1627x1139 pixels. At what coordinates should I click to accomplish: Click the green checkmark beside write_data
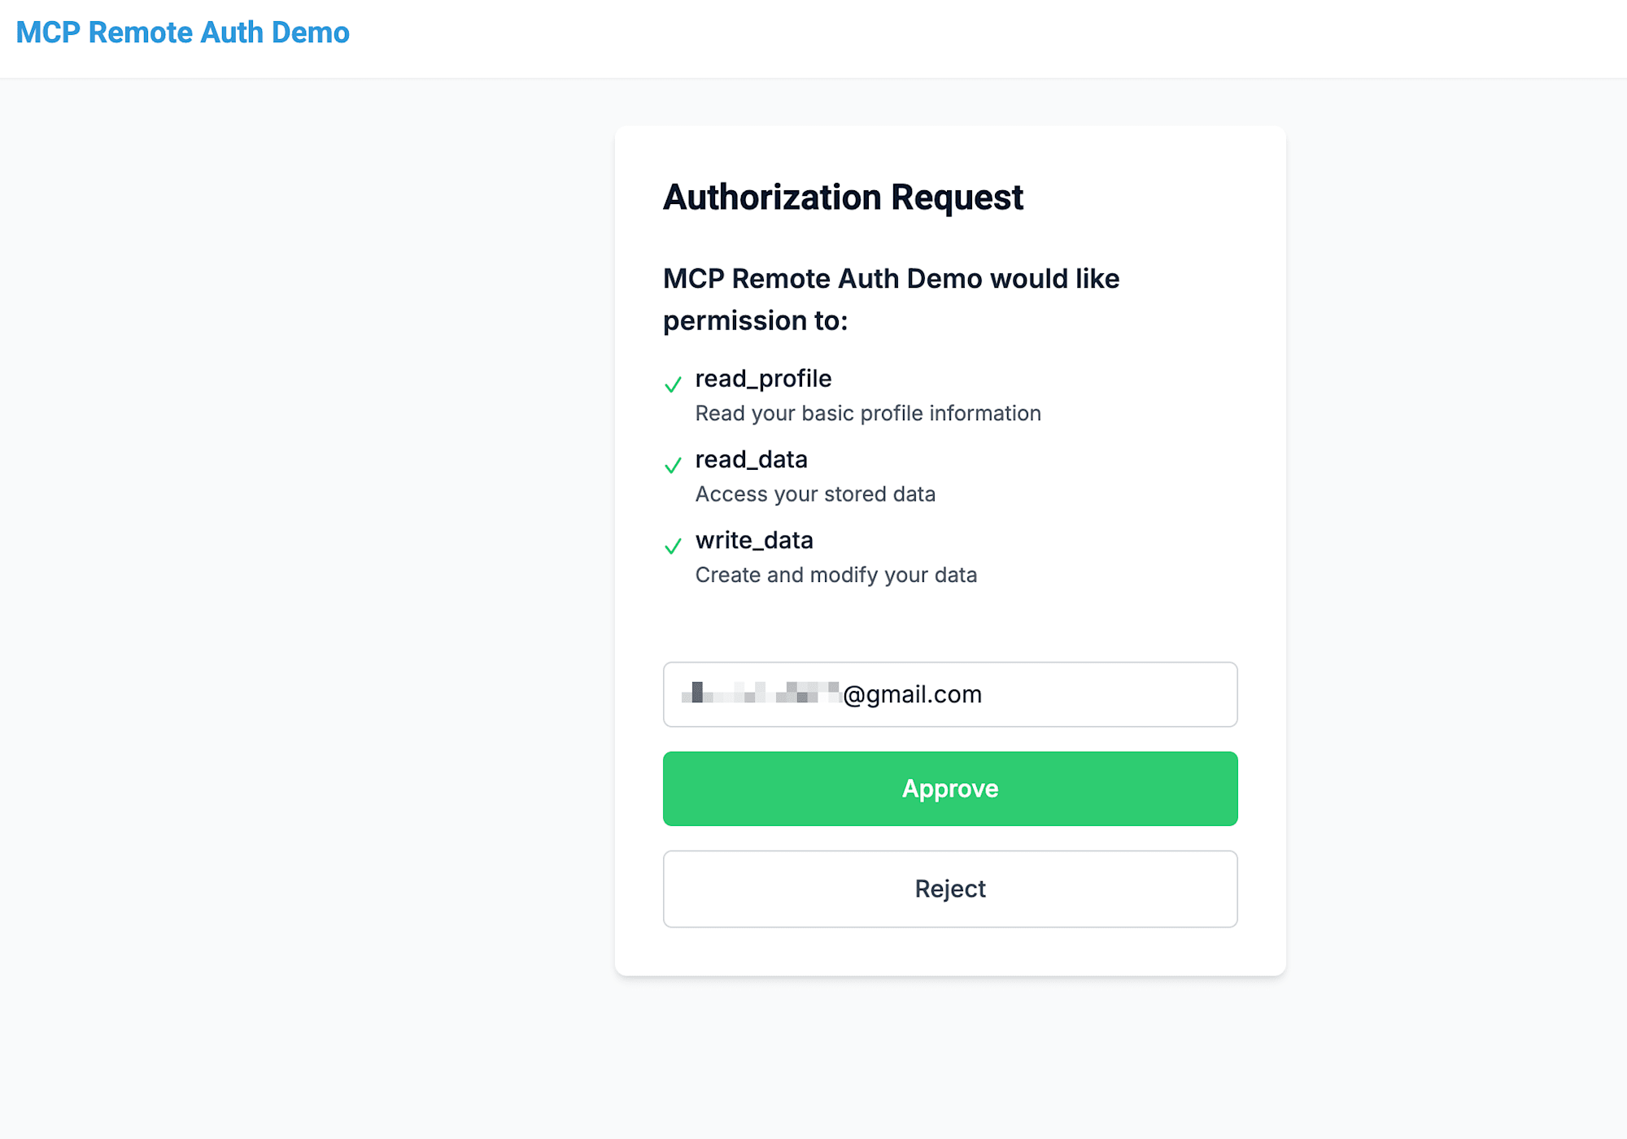pos(673,546)
